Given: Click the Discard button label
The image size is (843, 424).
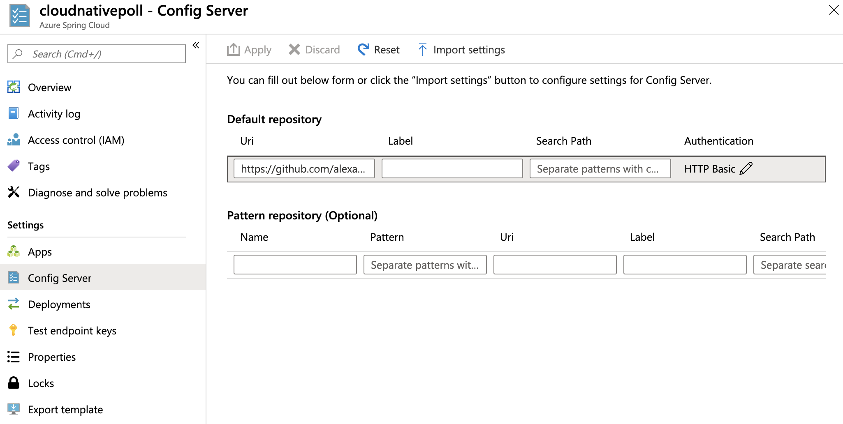Looking at the screenshot, I should [x=322, y=50].
